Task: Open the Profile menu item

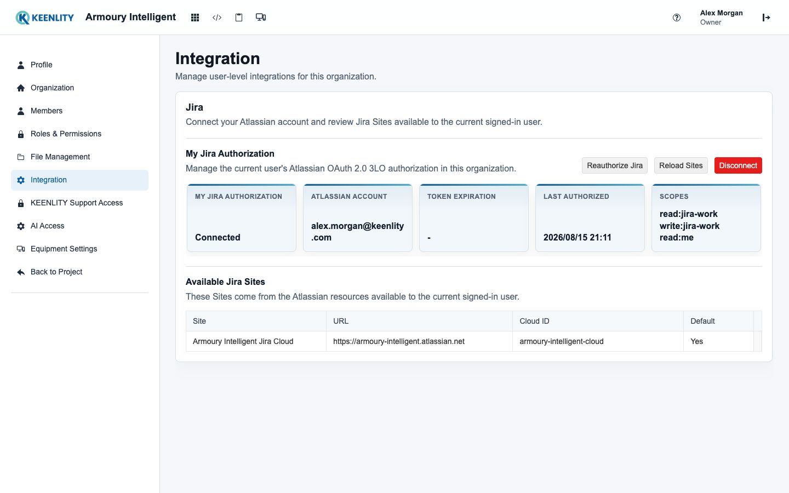Action: 79,65
